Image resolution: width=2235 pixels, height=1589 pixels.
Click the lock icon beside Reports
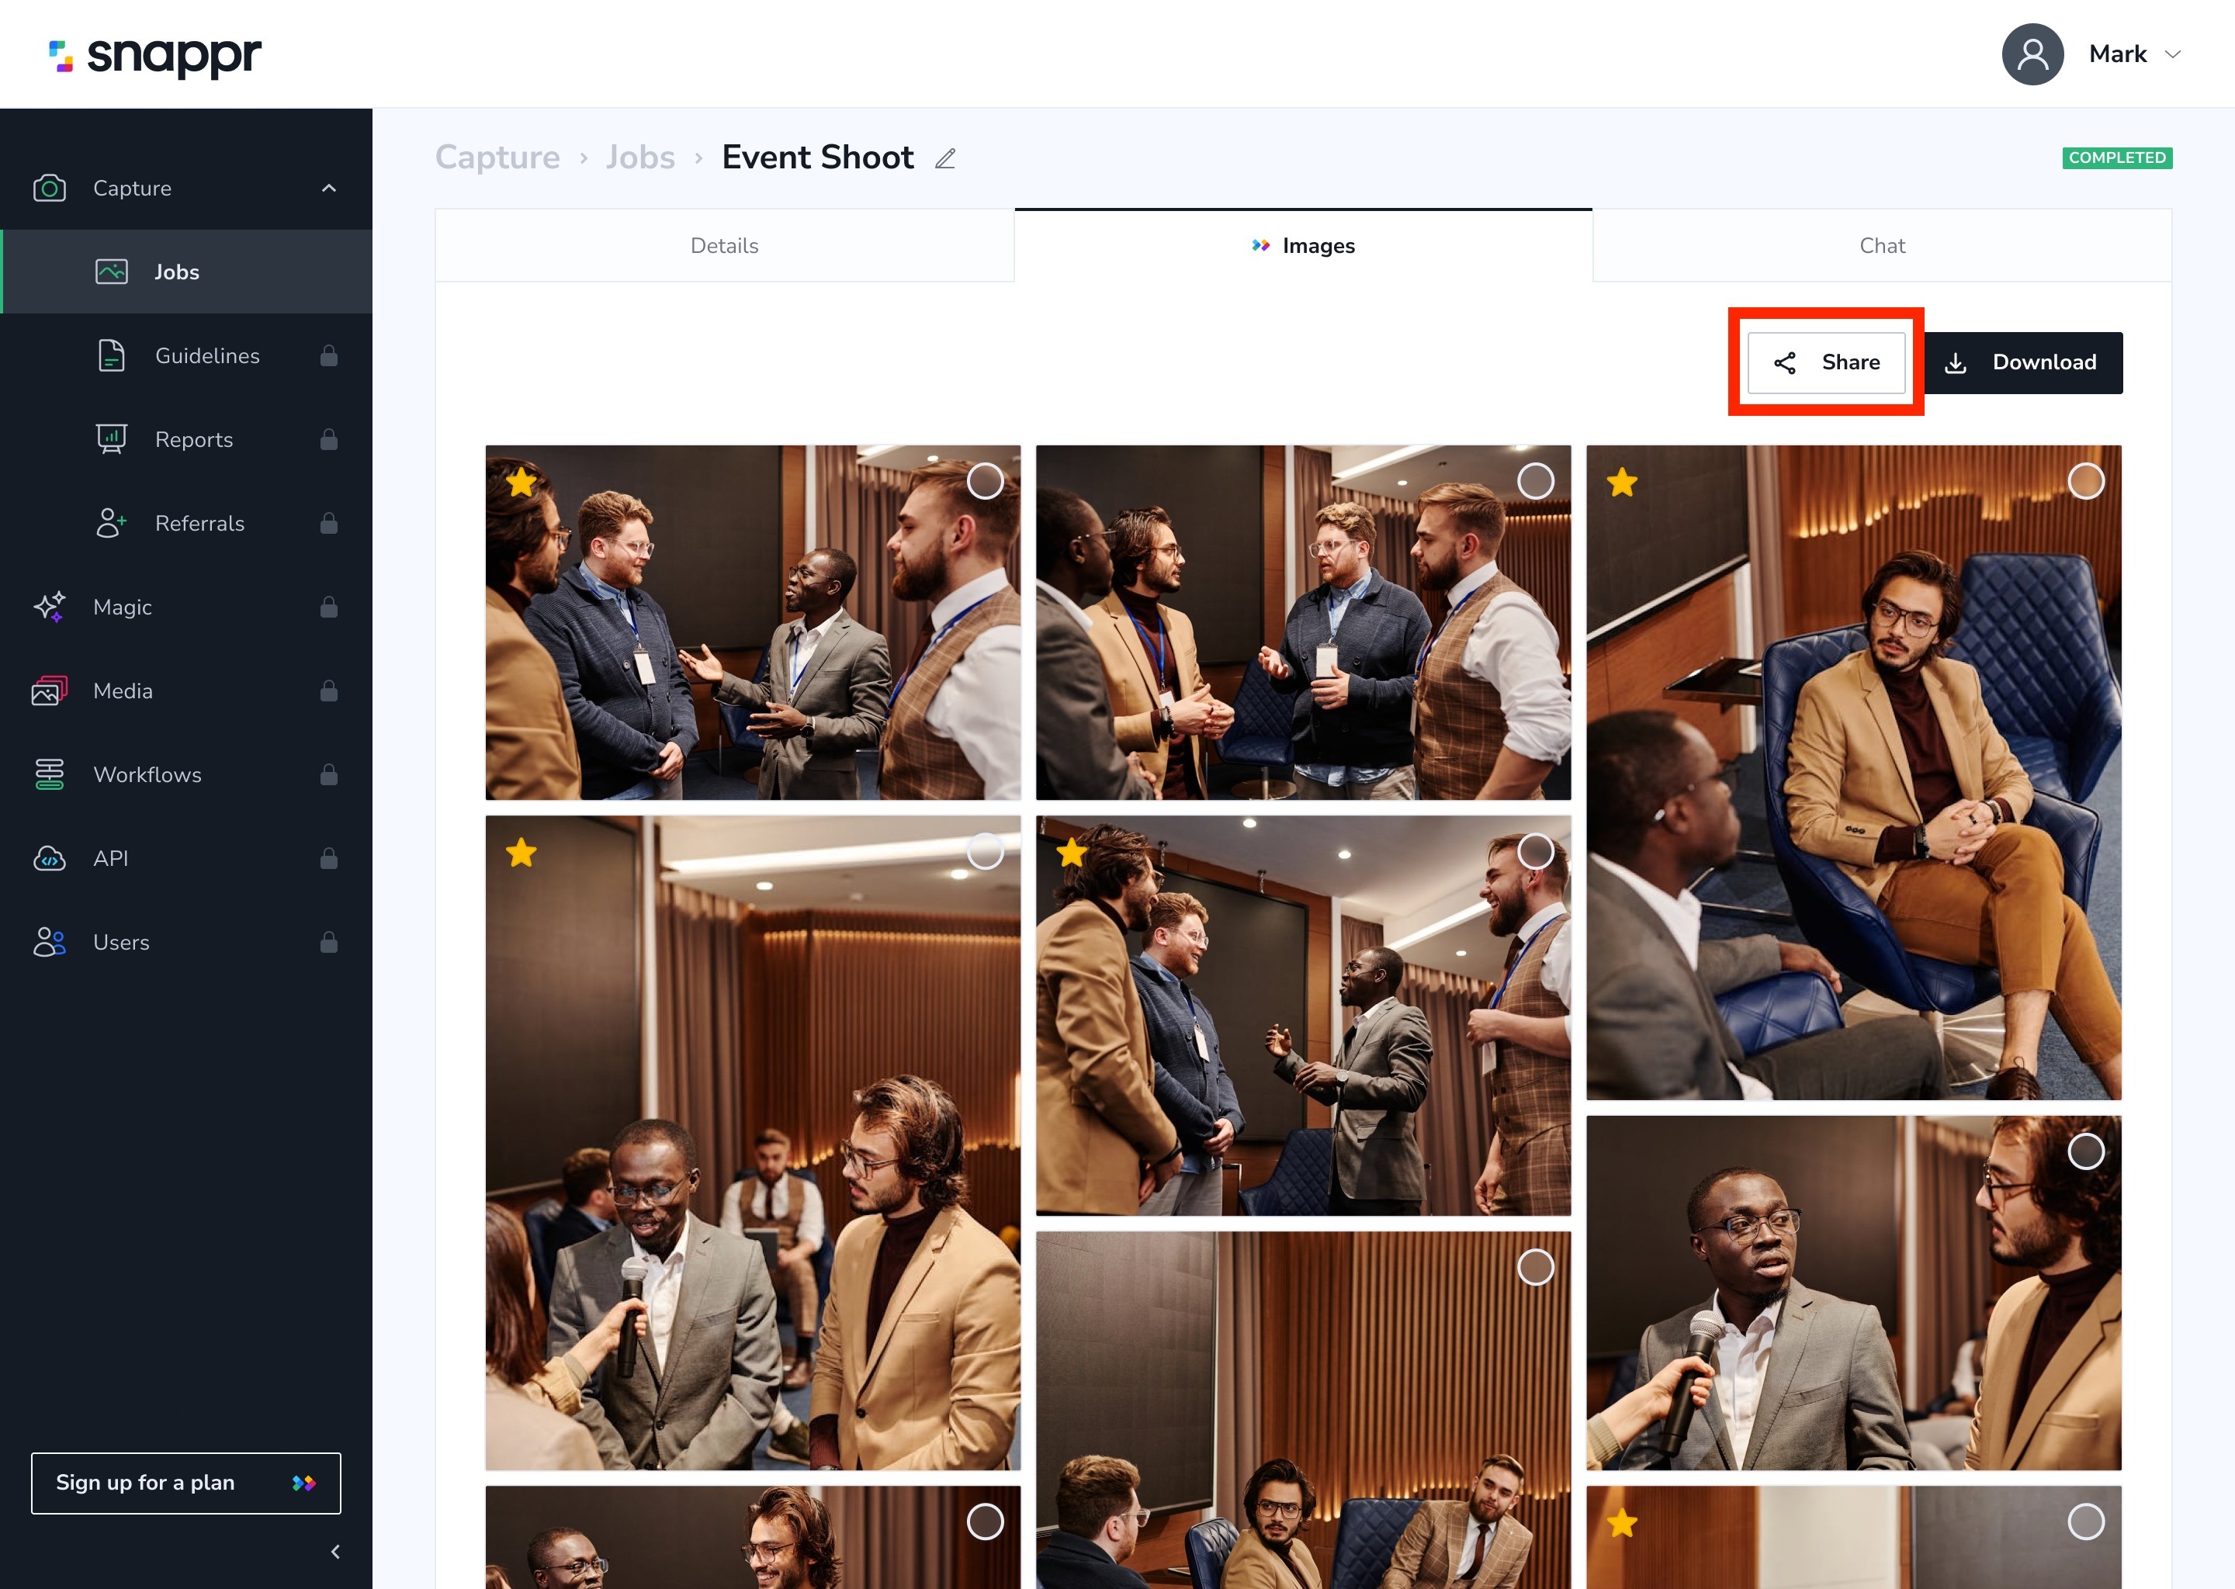click(329, 439)
